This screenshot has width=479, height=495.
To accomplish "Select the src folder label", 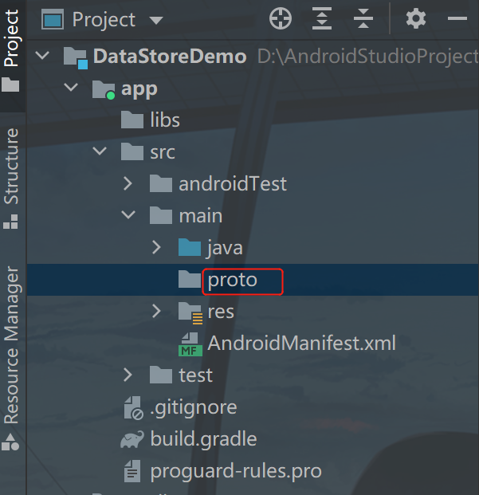I will (x=163, y=153).
